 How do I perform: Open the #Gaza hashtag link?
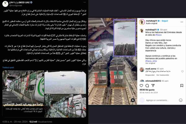[x=158, y=35]
